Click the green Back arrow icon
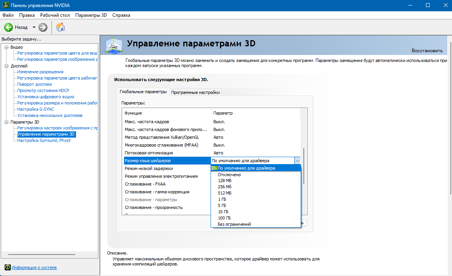This screenshot has height=276, width=452. [x=9, y=27]
